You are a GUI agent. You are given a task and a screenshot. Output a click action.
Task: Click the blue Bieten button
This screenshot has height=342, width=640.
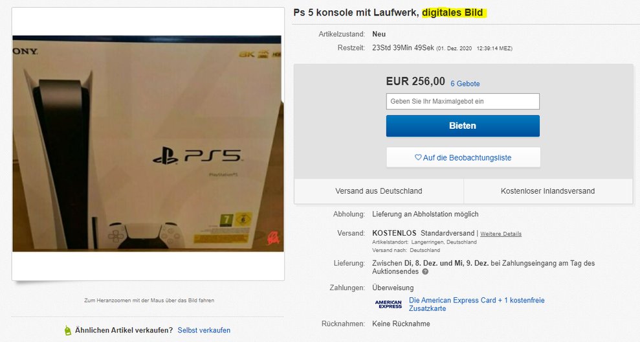pos(463,126)
